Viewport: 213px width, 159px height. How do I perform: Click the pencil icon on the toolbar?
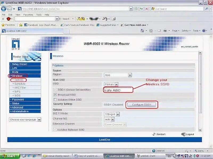[114, 19]
